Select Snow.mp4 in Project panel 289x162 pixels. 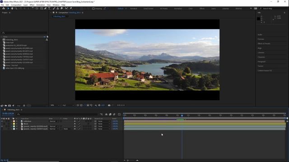click(x=9, y=43)
